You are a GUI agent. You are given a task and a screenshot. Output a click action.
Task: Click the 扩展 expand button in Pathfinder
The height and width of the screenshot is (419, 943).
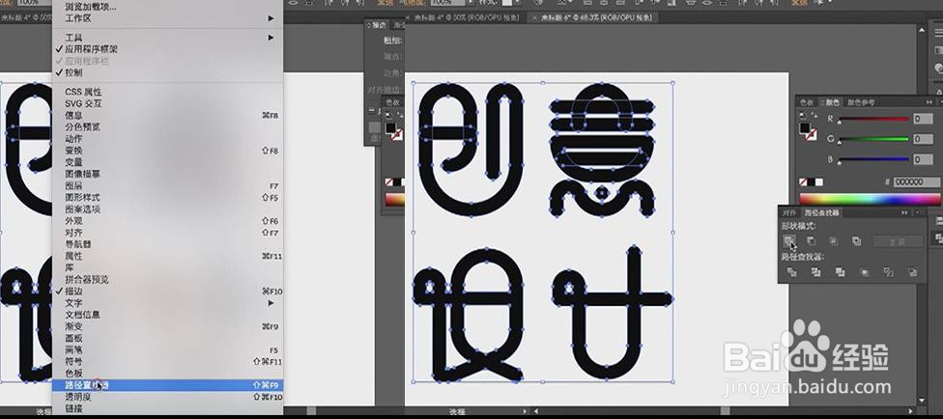tap(898, 241)
